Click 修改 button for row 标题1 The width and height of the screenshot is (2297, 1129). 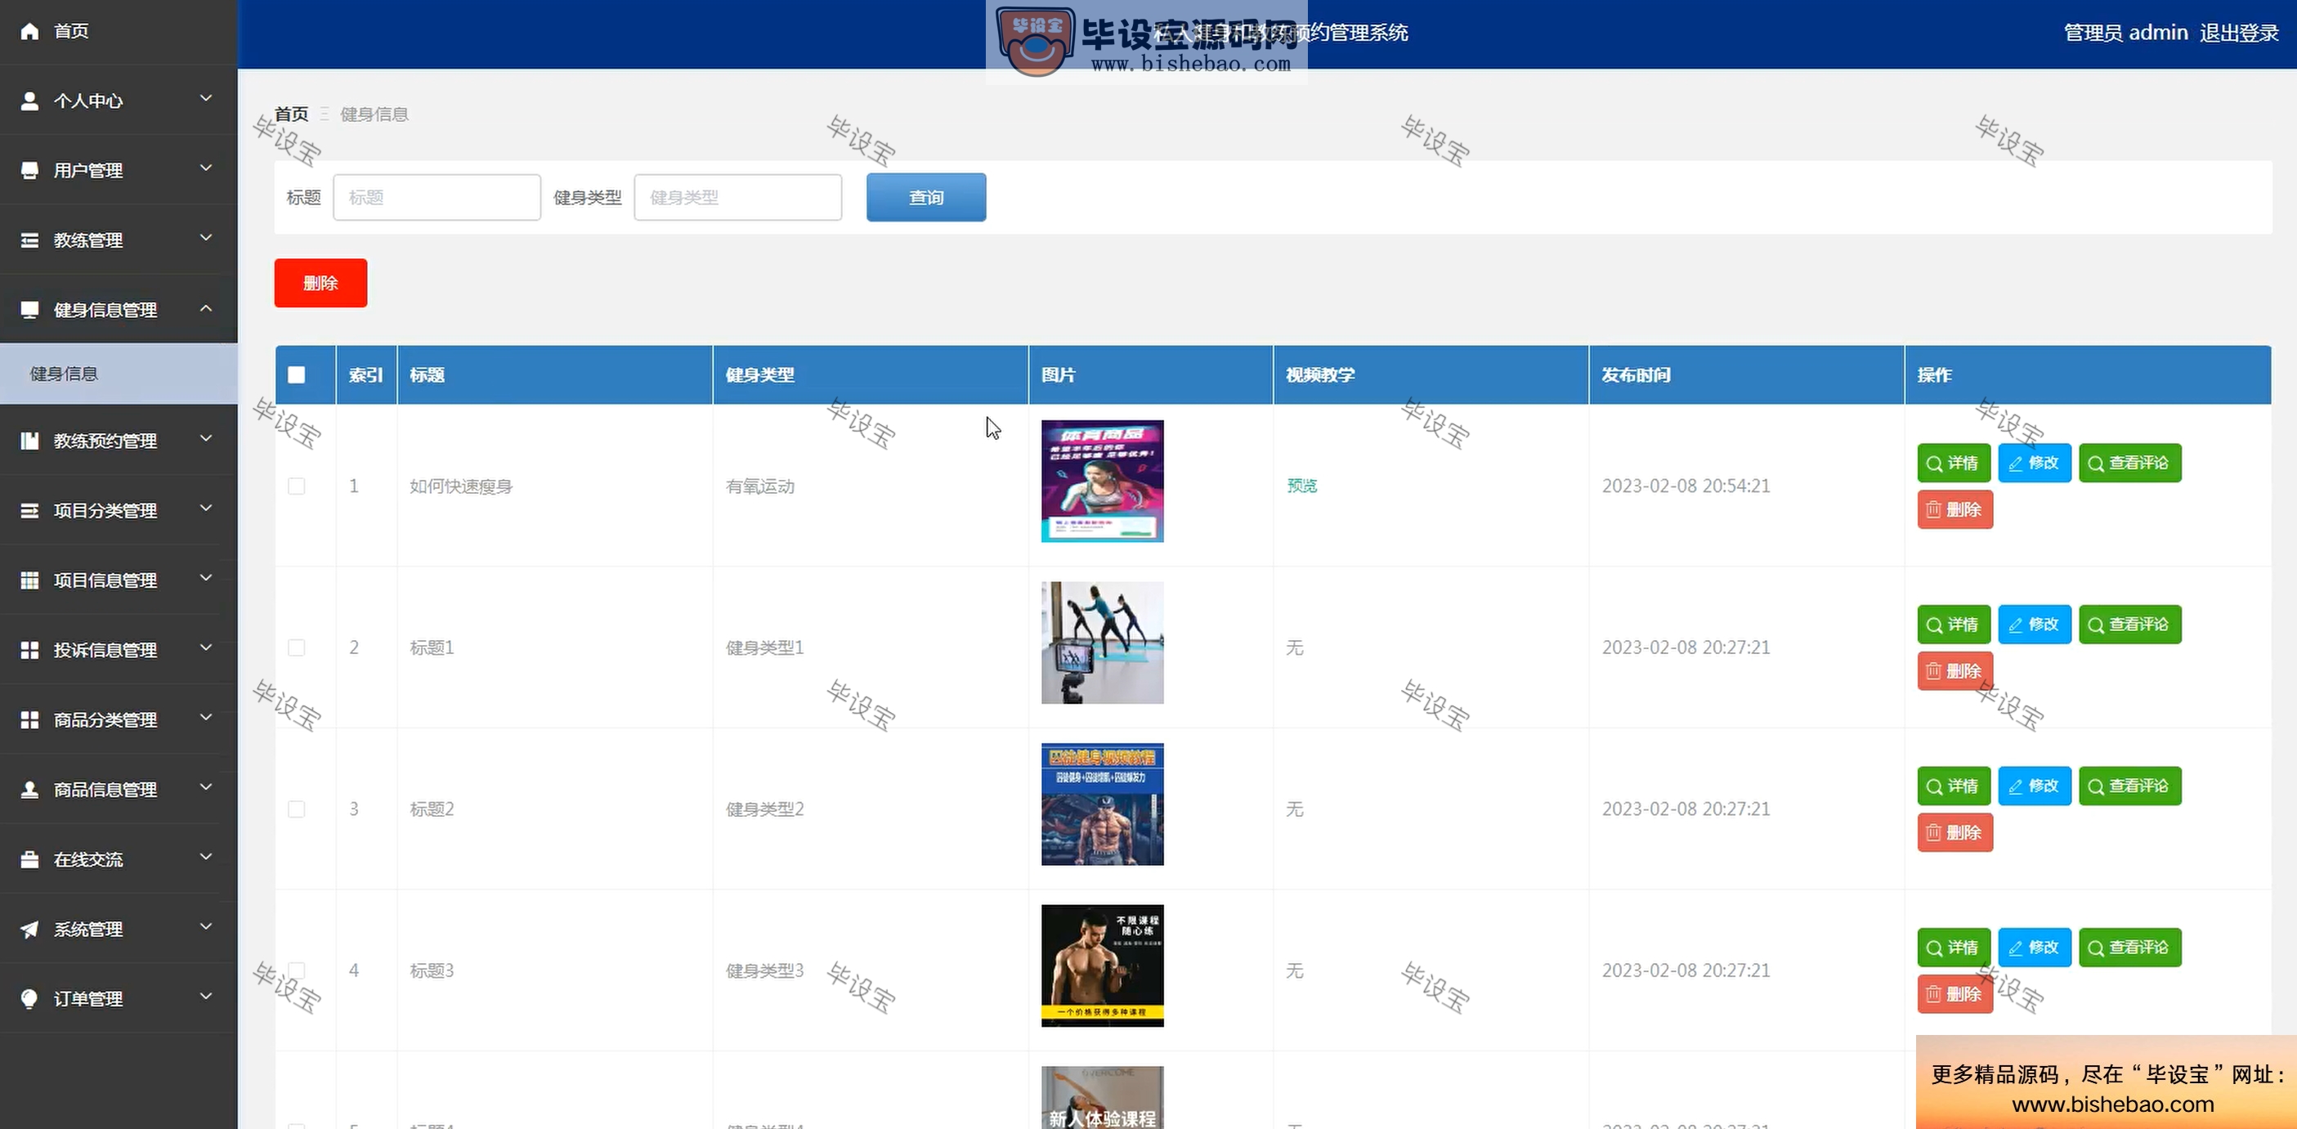coord(2034,625)
